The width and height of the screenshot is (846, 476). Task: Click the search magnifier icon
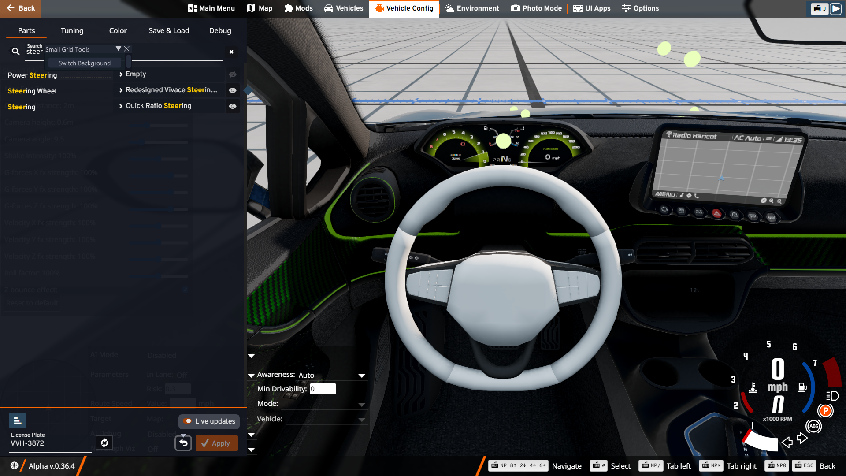pyautogui.click(x=15, y=52)
